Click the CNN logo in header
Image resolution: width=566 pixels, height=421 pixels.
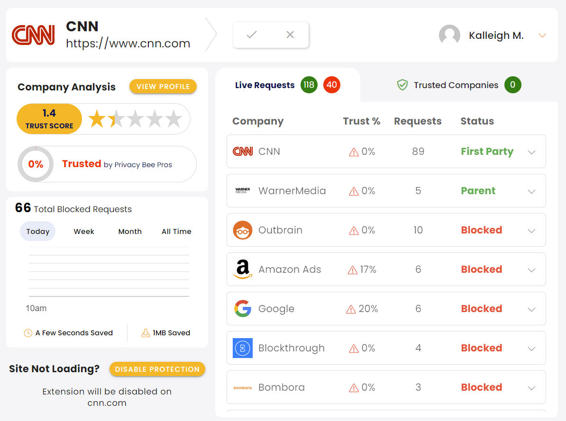click(x=33, y=35)
